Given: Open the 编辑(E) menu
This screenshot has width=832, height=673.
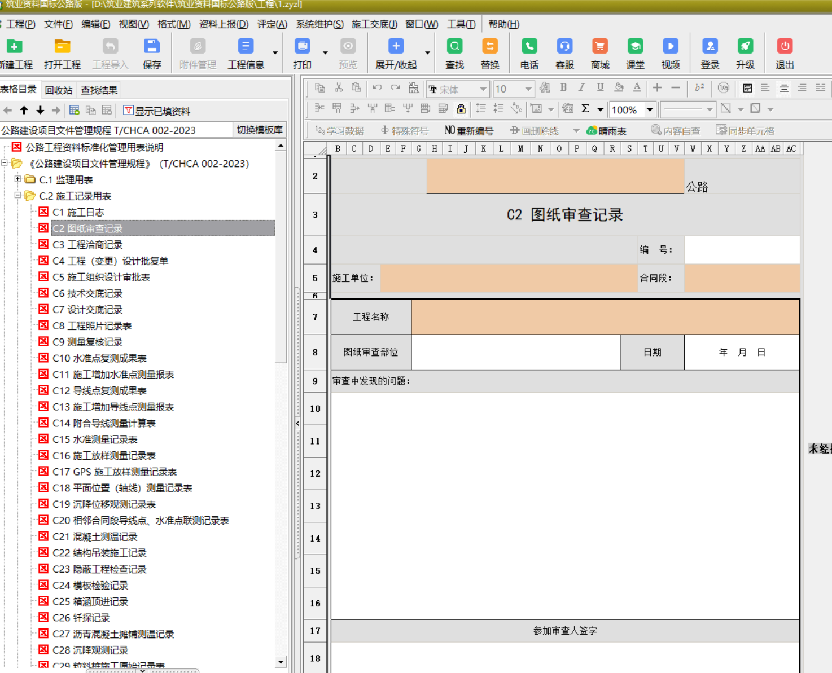Looking at the screenshot, I should point(95,24).
